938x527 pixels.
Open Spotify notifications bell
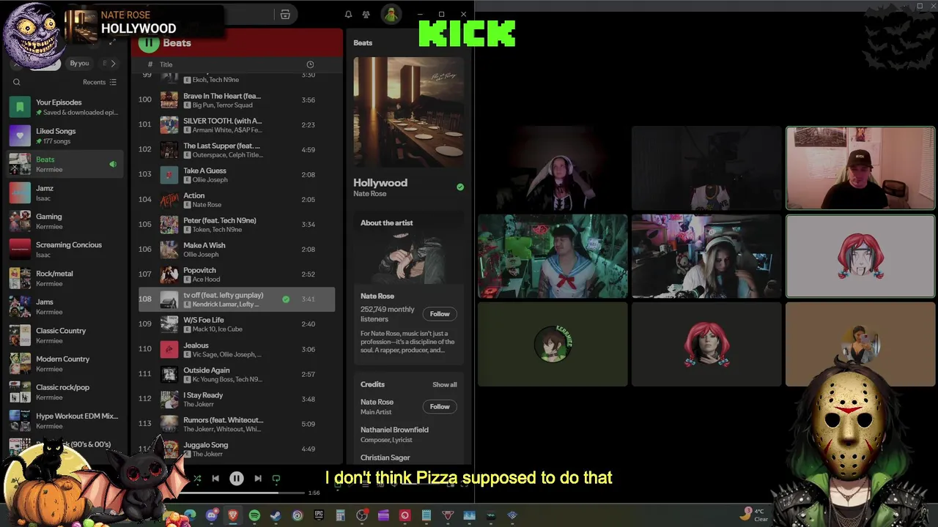tap(348, 15)
